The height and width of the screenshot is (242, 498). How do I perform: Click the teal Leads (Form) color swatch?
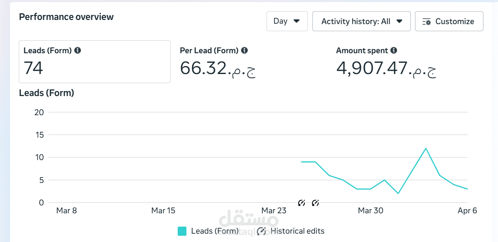[x=181, y=231]
